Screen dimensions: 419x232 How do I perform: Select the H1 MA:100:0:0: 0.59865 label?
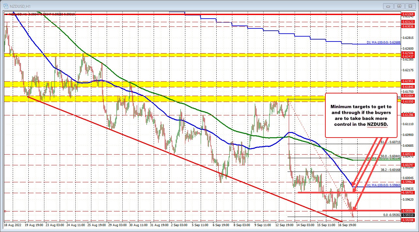coord(383,185)
